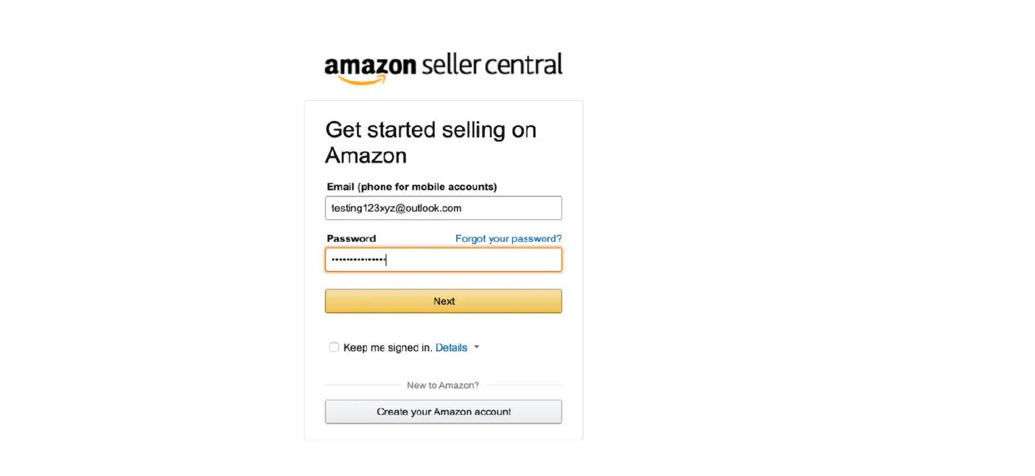The image size is (1035, 476).
Task: Click the Password label text
Action: 351,238
